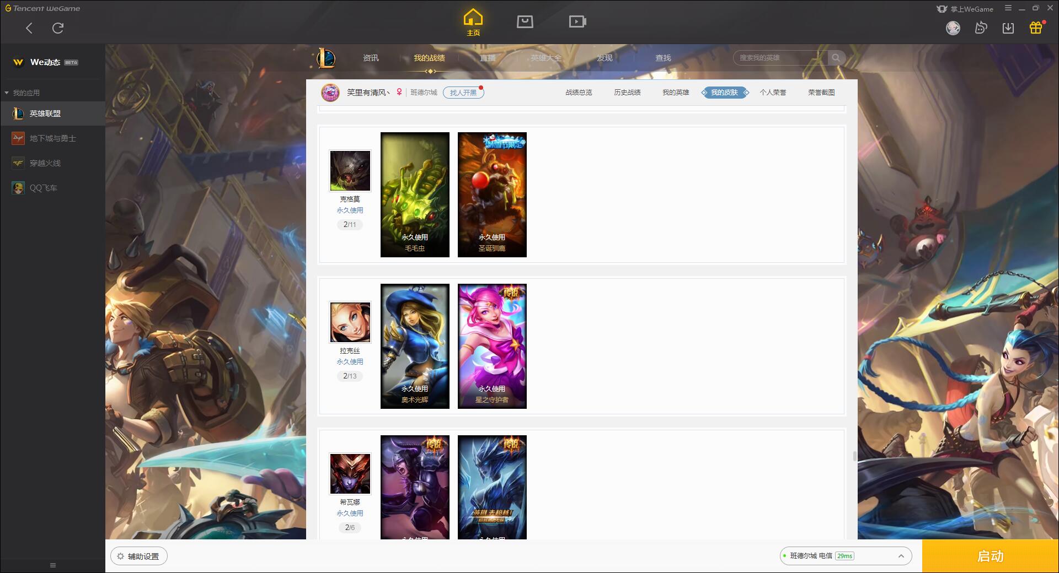This screenshot has height=573, width=1059.
Task: Click the skin list scrollbar thumb
Action: [x=854, y=456]
